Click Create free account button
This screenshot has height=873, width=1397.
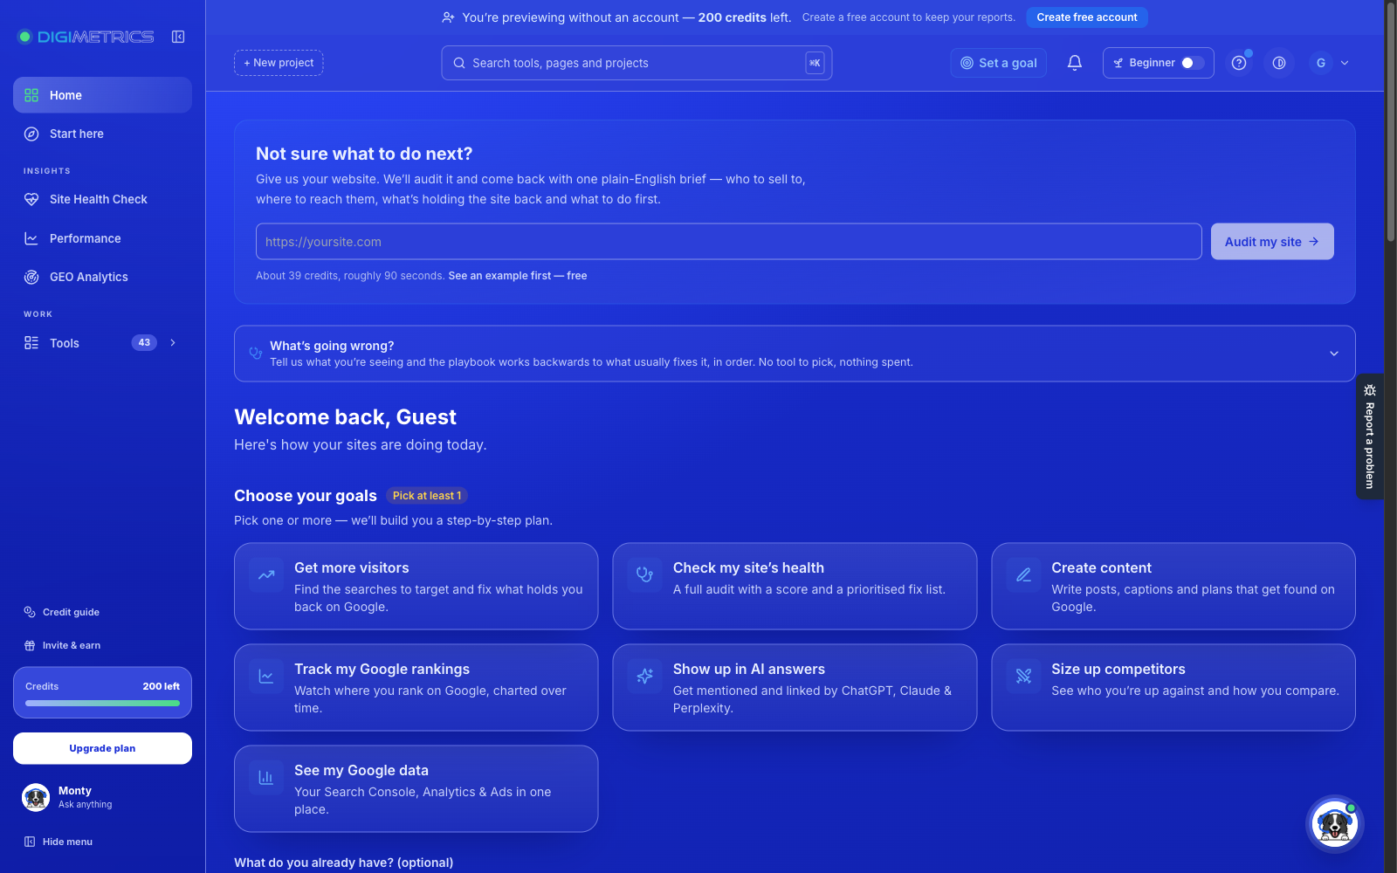[x=1086, y=17]
